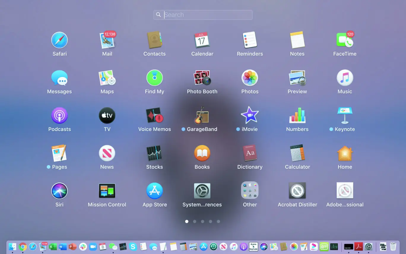Launch Acrobat Distiller
This screenshot has height=254, width=406.
[297, 191]
